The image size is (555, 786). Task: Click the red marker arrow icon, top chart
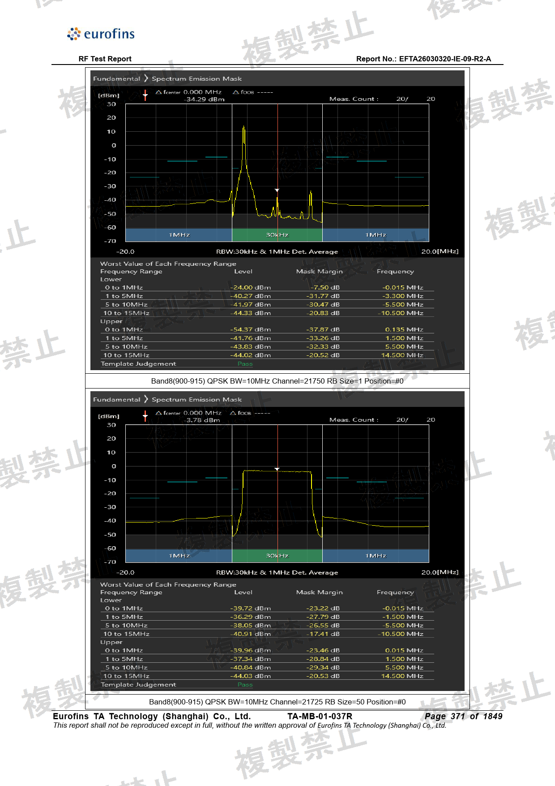145,95
